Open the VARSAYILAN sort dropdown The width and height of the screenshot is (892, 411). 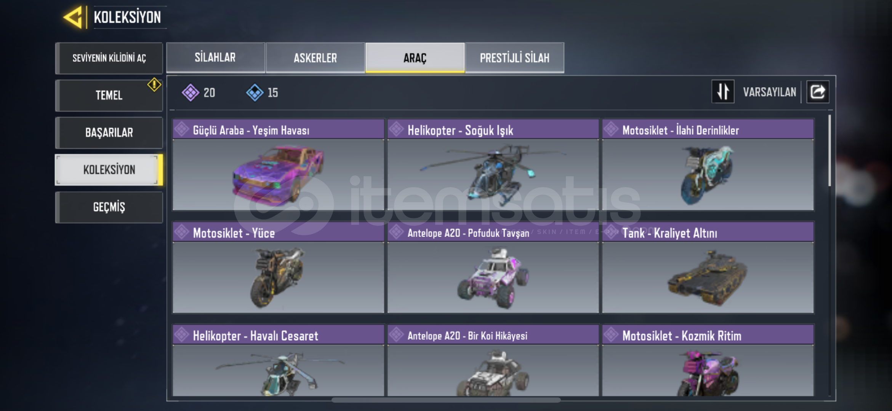(769, 92)
